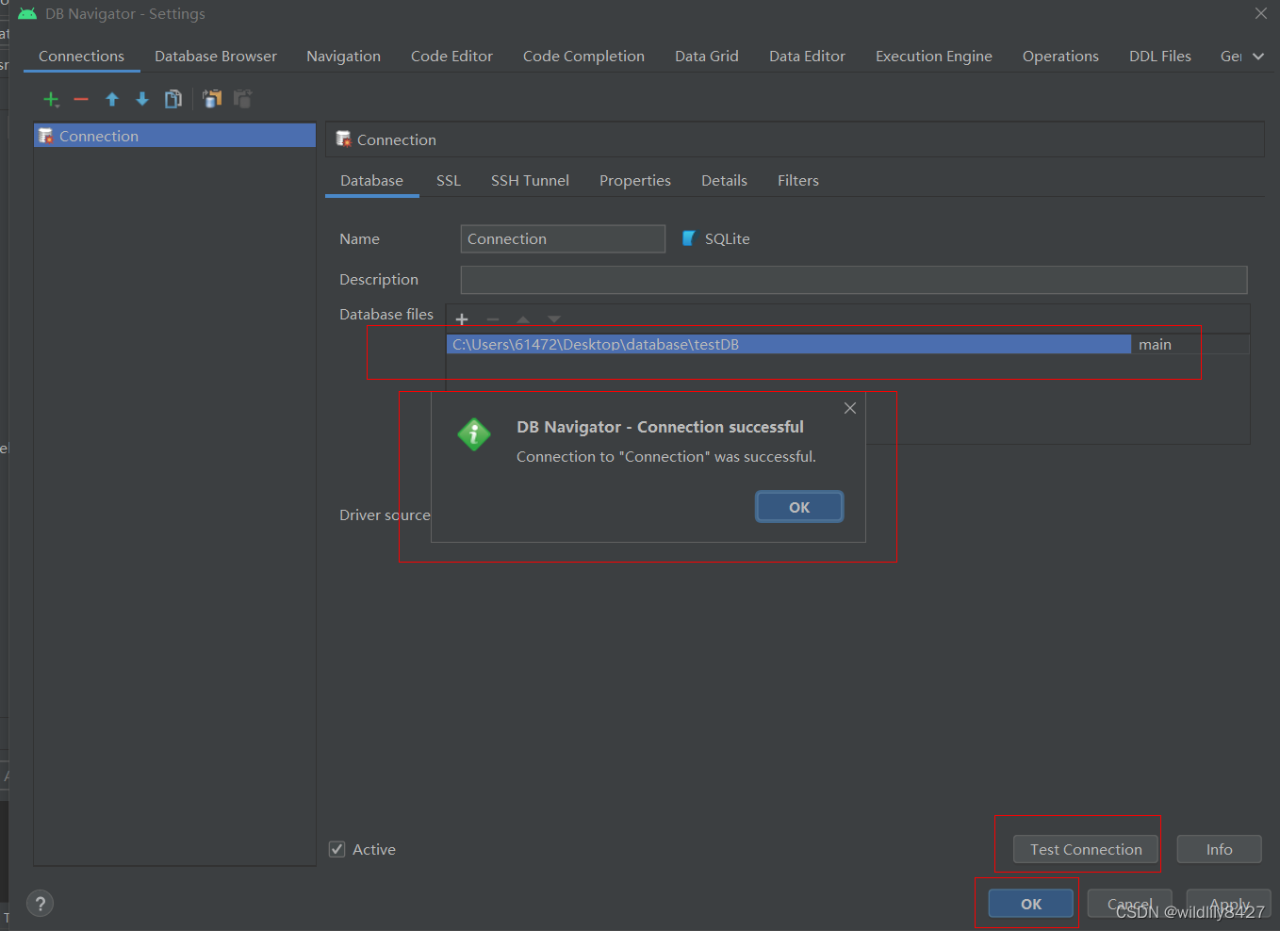This screenshot has width=1280, height=931.
Task: Remove the selected connection with minus icon
Action: (x=81, y=99)
